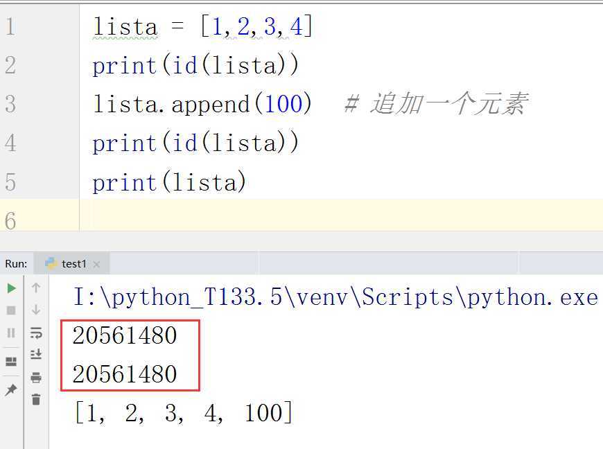The height and width of the screenshot is (449, 603).
Task: Click the Run: panel label
Action: [x=16, y=263]
